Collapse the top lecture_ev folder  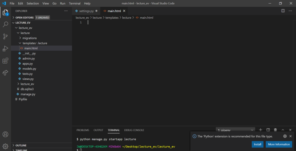(41, 28)
